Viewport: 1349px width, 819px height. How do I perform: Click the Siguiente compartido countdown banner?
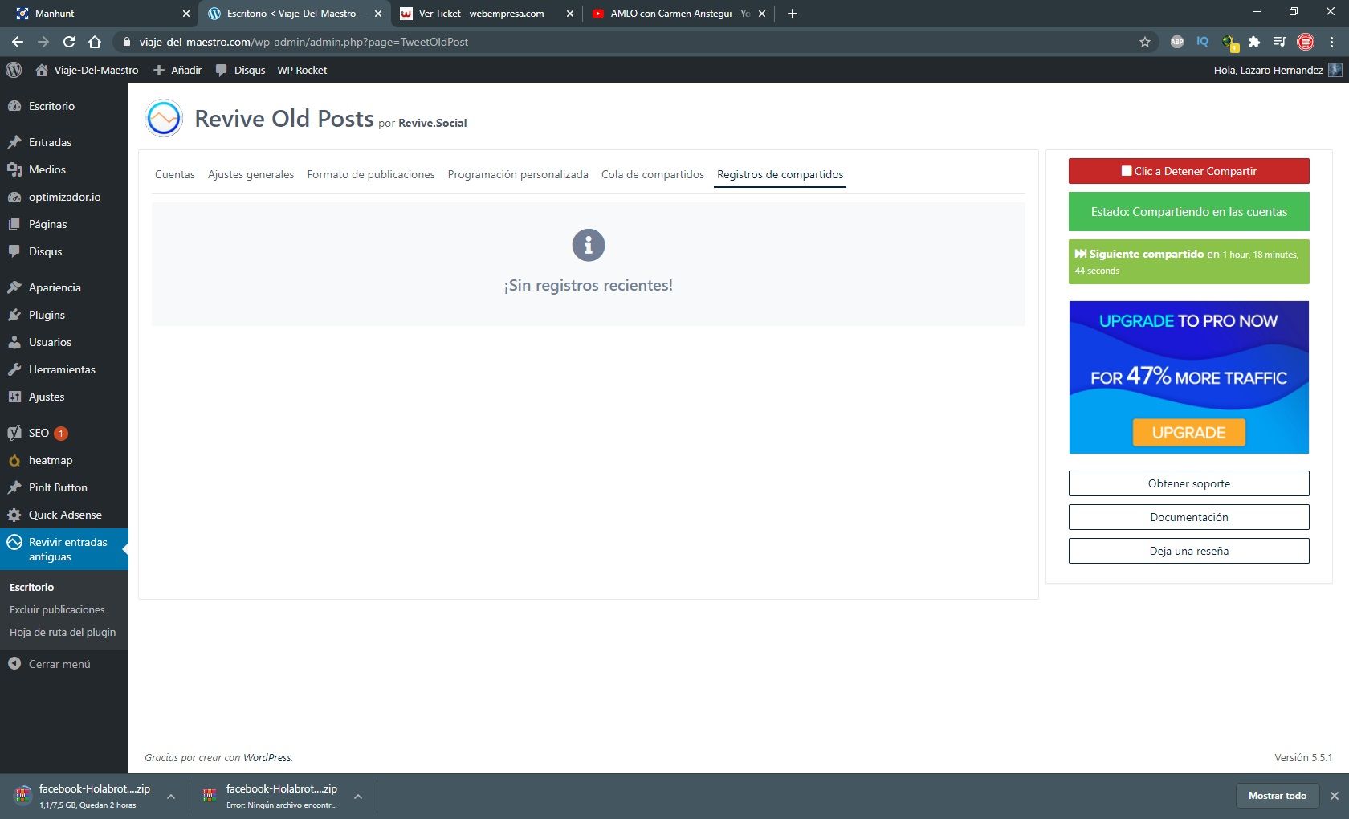(1189, 262)
